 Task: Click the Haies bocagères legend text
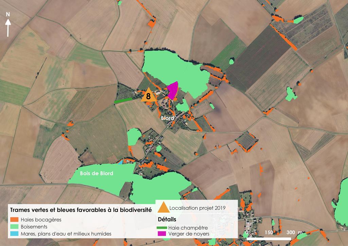41,219
